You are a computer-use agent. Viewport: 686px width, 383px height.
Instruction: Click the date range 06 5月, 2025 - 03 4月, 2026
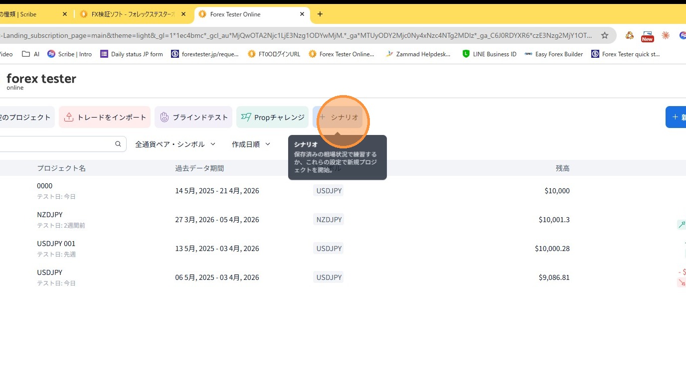pyautogui.click(x=217, y=277)
